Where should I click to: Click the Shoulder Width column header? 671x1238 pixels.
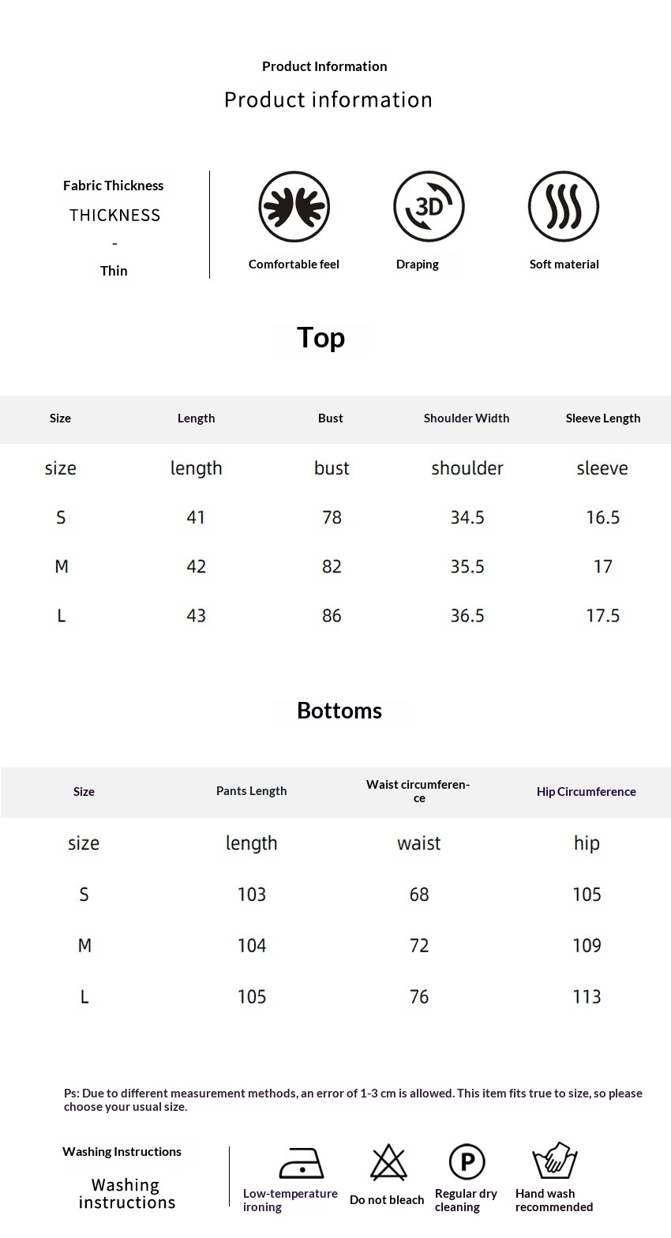(467, 418)
